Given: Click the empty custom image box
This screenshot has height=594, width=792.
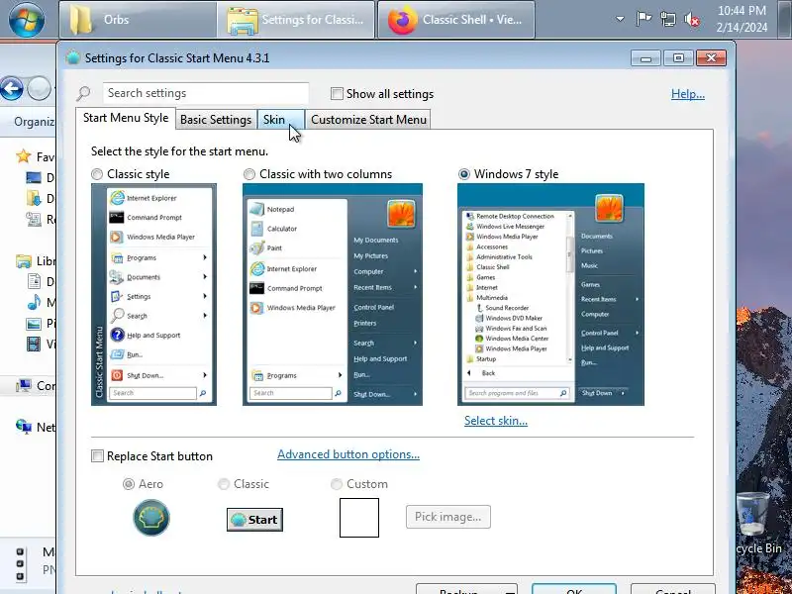Looking at the screenshot, I should tap(359, 518).
